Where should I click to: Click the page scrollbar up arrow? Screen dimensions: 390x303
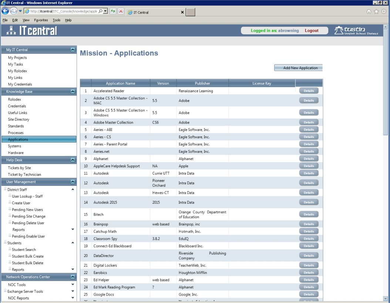[x=386, y=27]
